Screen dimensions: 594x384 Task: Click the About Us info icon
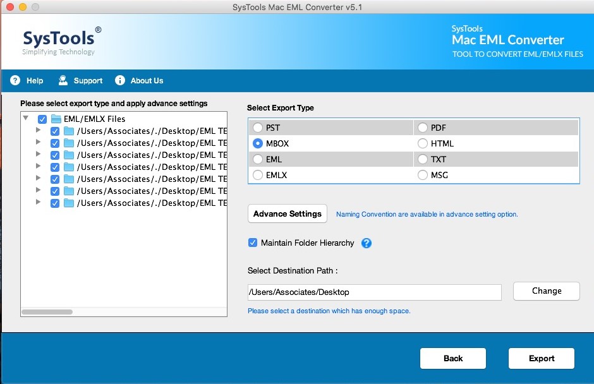coord(120,80)
